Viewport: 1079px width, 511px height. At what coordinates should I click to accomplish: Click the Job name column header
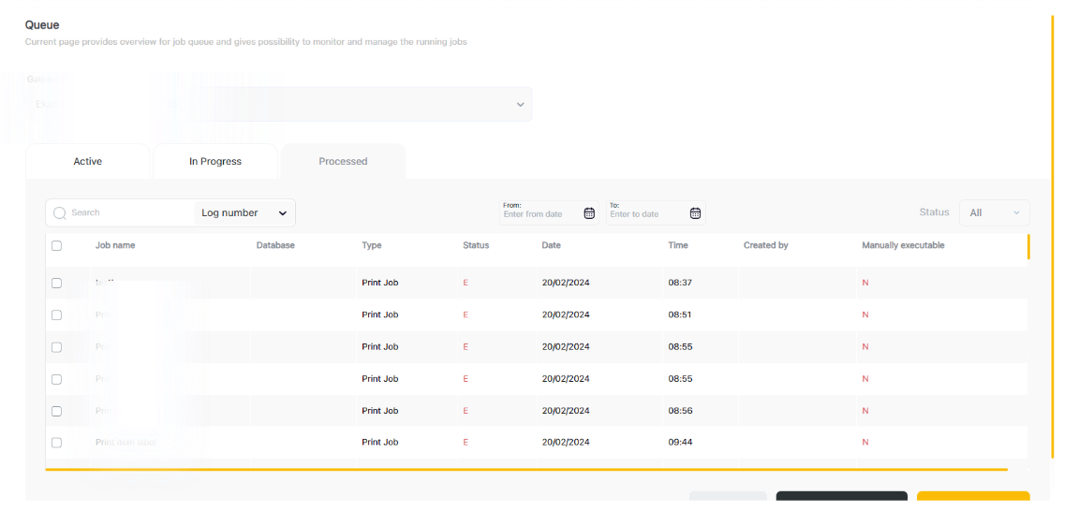(115, 246)
